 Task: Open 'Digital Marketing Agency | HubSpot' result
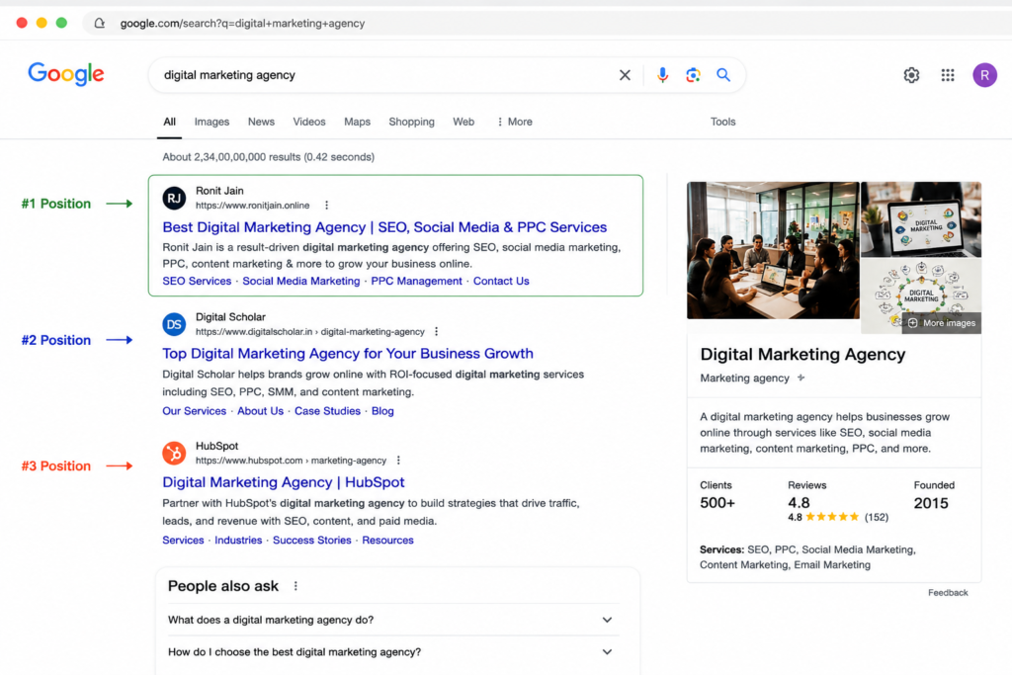click(x=284, y=482)
